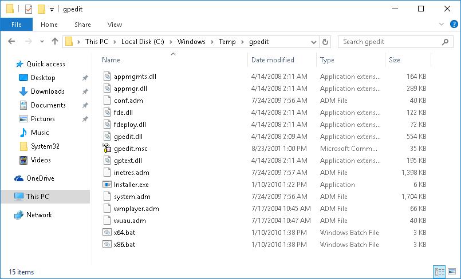
Task: Select the gpedit.msc console file icon
Action: (107, 149)
